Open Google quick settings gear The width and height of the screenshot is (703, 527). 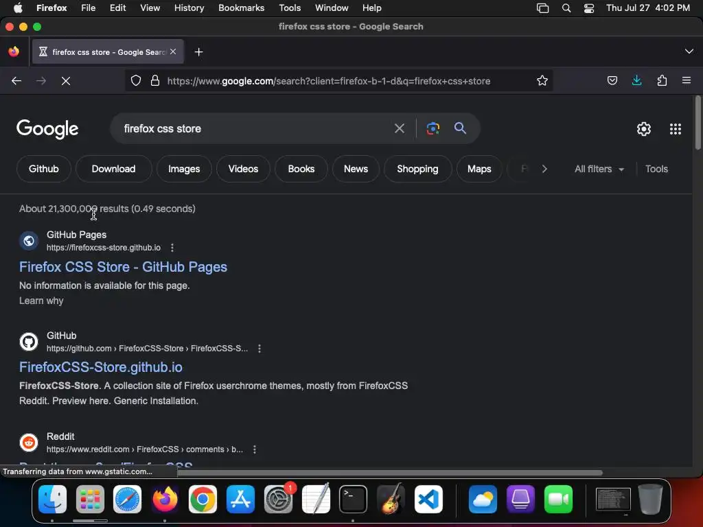click(x=644, y=129)
